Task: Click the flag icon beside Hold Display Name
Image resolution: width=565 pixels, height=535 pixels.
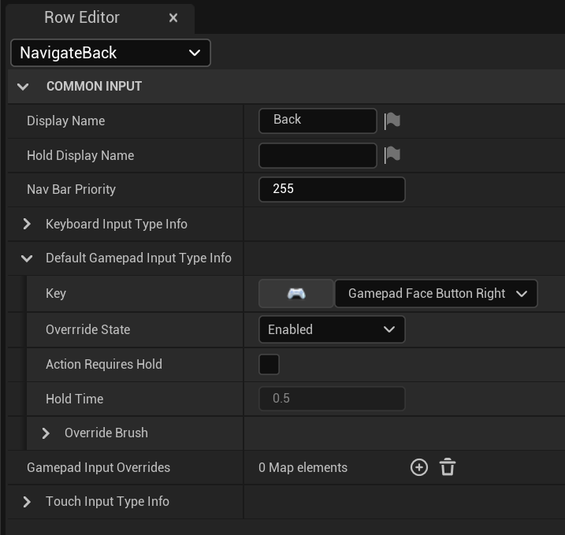Action: [x=392, y=155]
